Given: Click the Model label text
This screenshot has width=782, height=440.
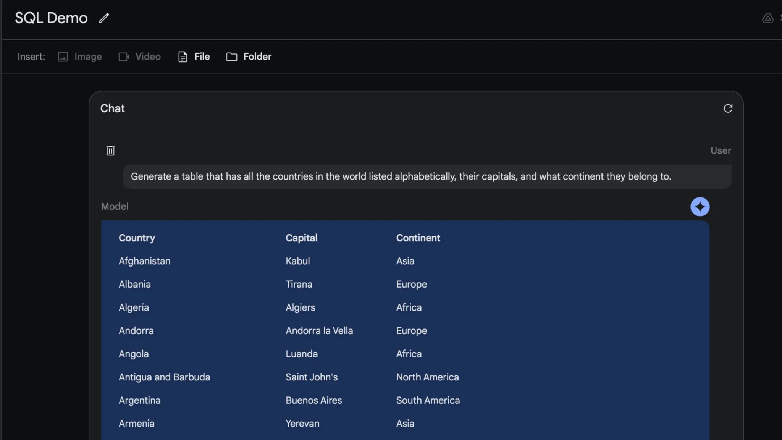Looking at the screenshot, I should click(115, 207).
